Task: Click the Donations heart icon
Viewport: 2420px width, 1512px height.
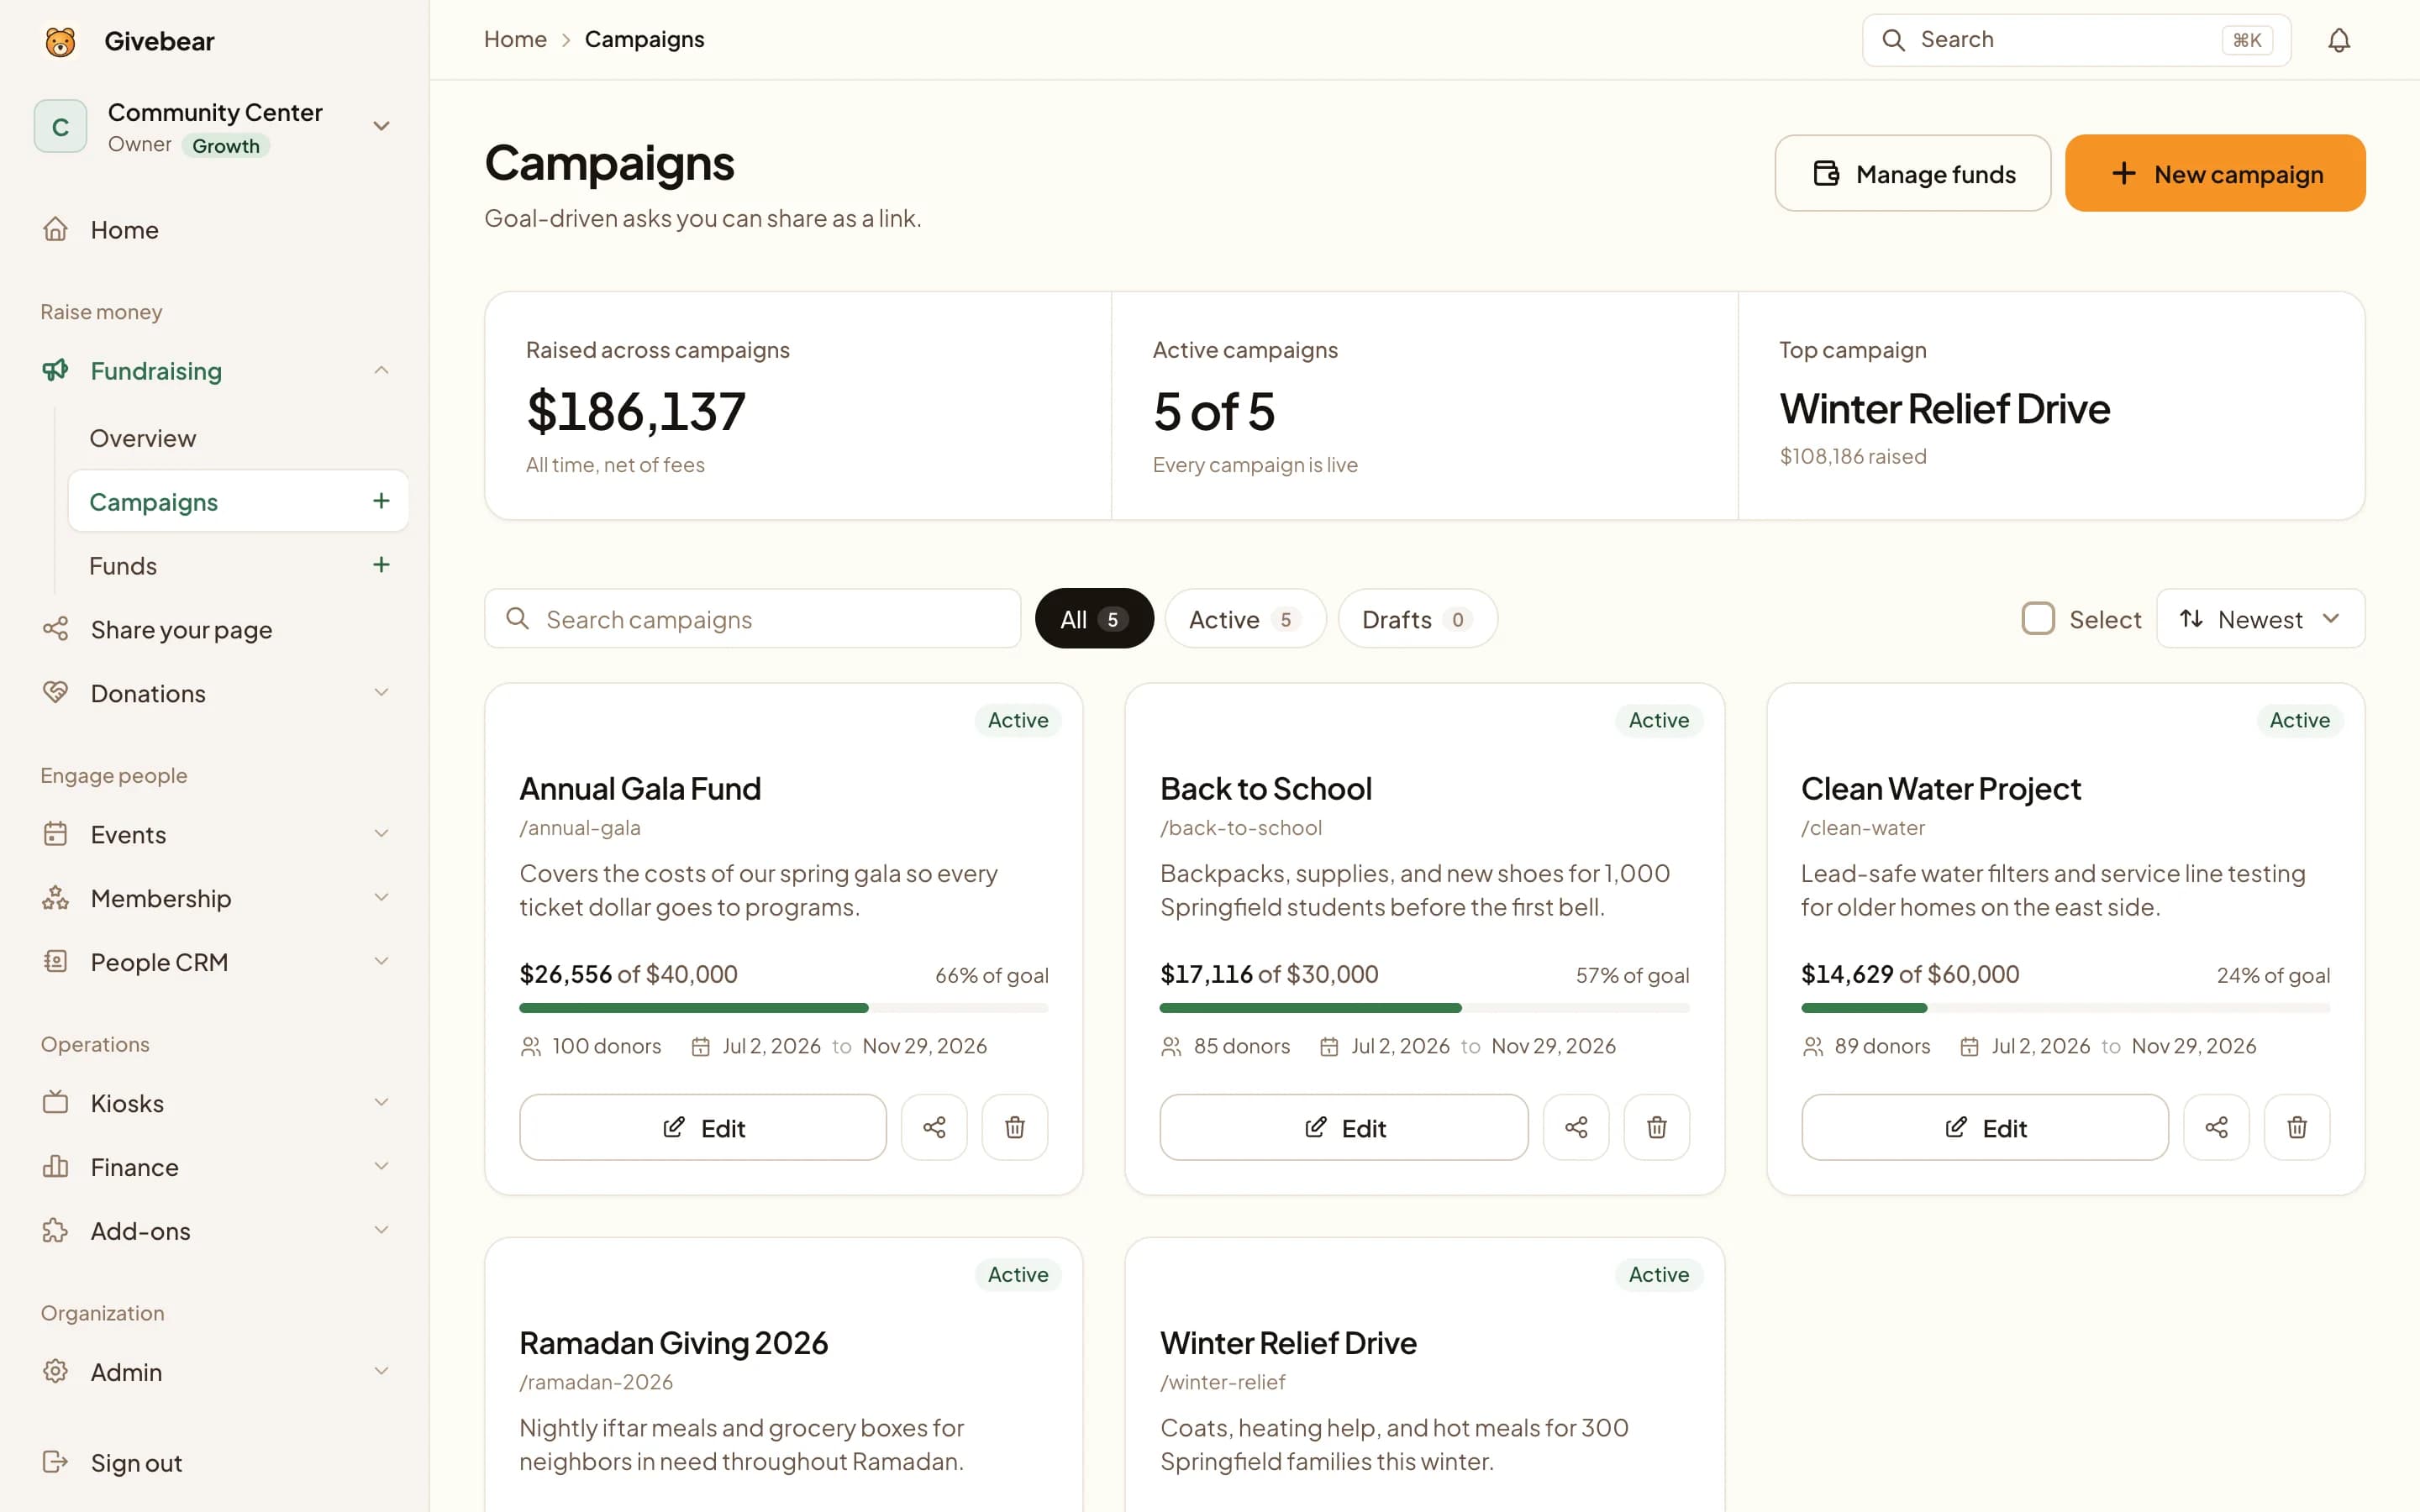Action: 55,693
